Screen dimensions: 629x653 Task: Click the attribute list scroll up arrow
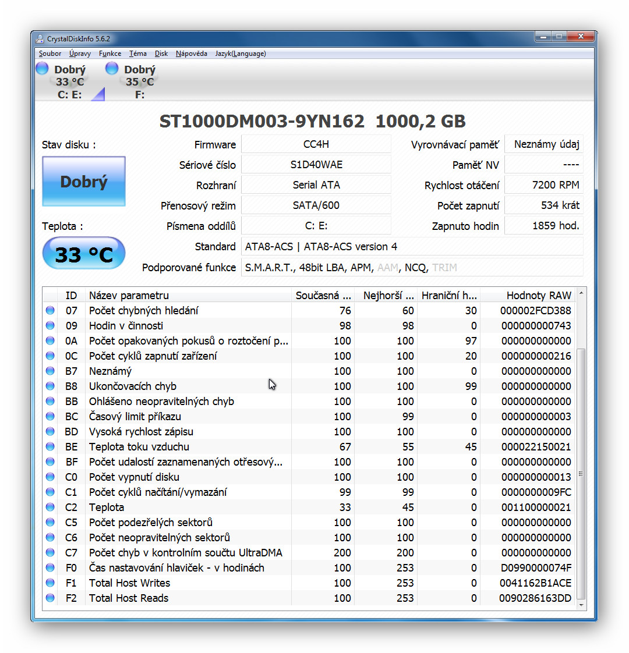tap(581, 293)
